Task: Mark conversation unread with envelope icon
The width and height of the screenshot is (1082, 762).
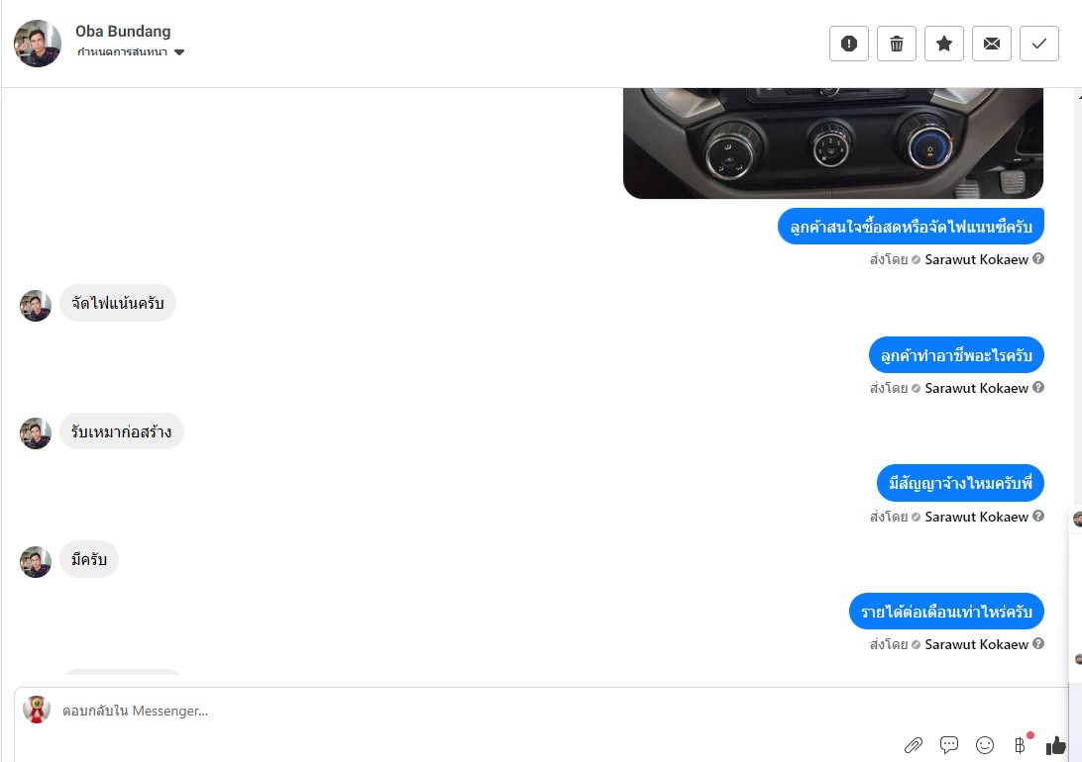Action: click(x=992, y=44)
